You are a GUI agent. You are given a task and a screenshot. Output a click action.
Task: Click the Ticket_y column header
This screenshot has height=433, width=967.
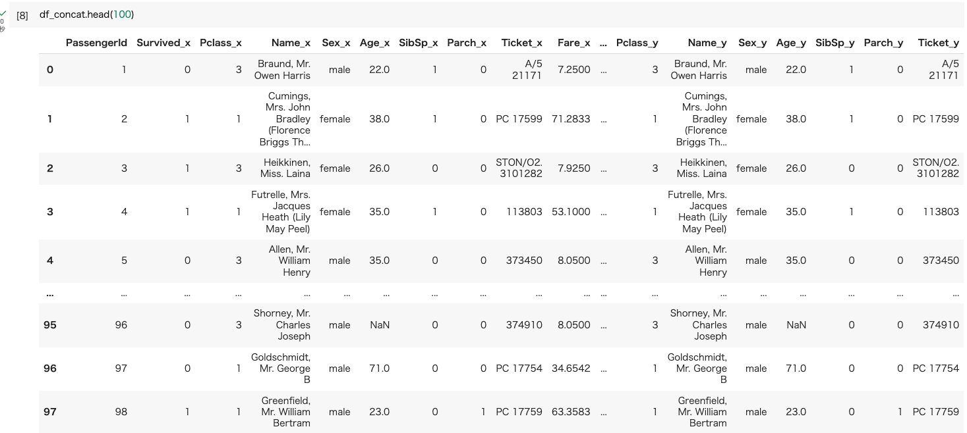[938, 43]
